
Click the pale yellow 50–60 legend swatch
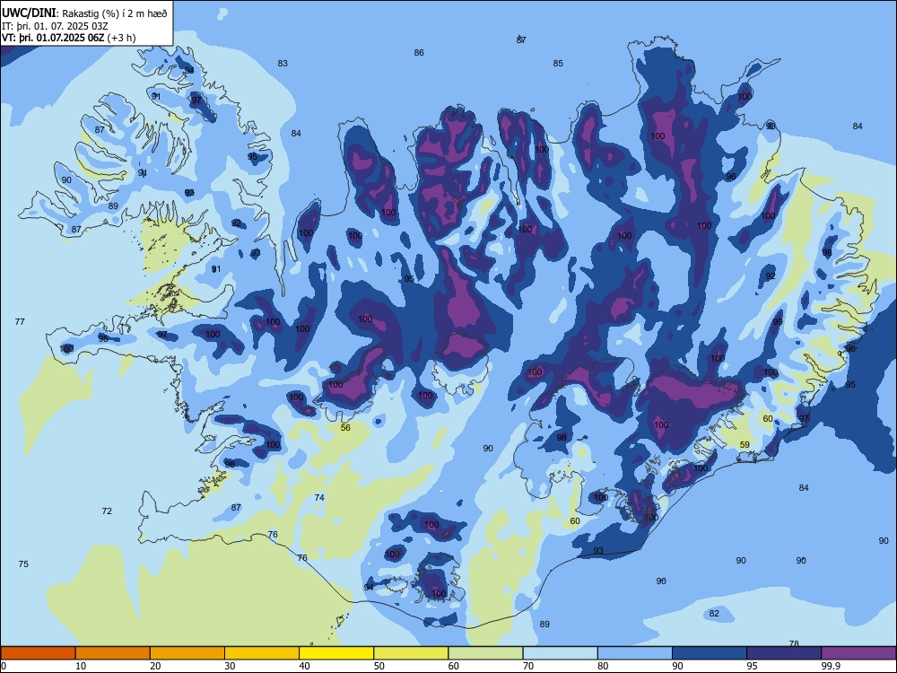[411, 653]
